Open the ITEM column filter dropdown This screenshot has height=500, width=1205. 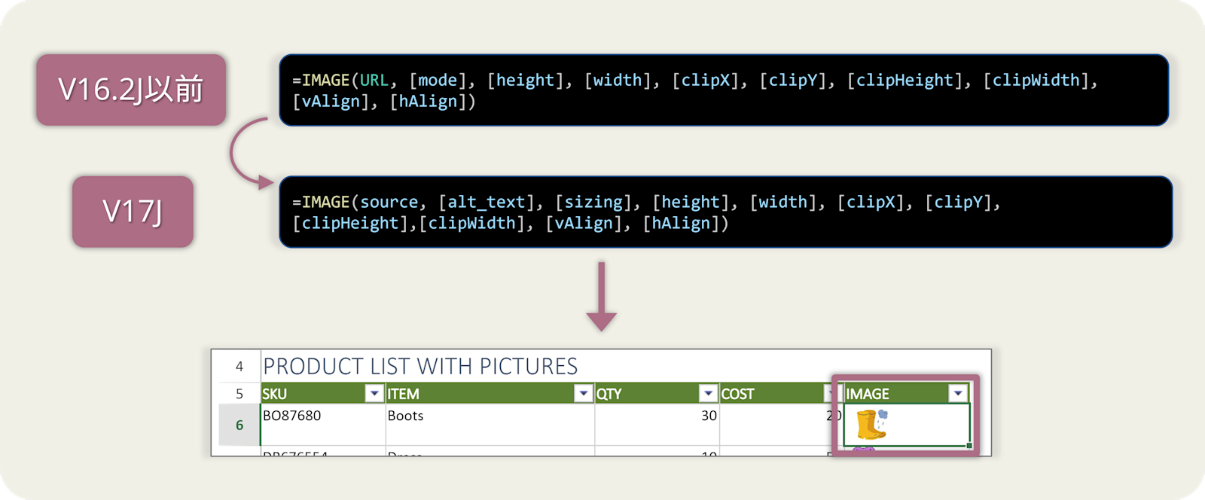584,393
